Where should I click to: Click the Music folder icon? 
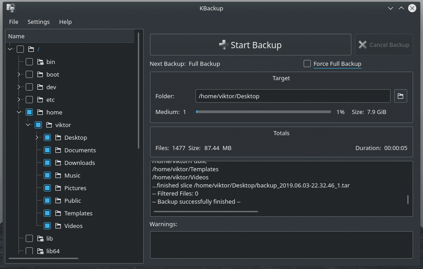point(58,175)
